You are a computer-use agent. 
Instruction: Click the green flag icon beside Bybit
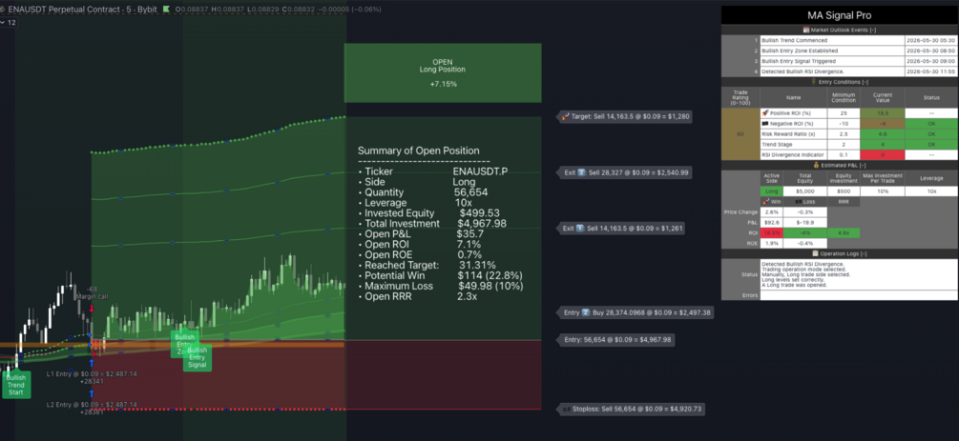165,10
